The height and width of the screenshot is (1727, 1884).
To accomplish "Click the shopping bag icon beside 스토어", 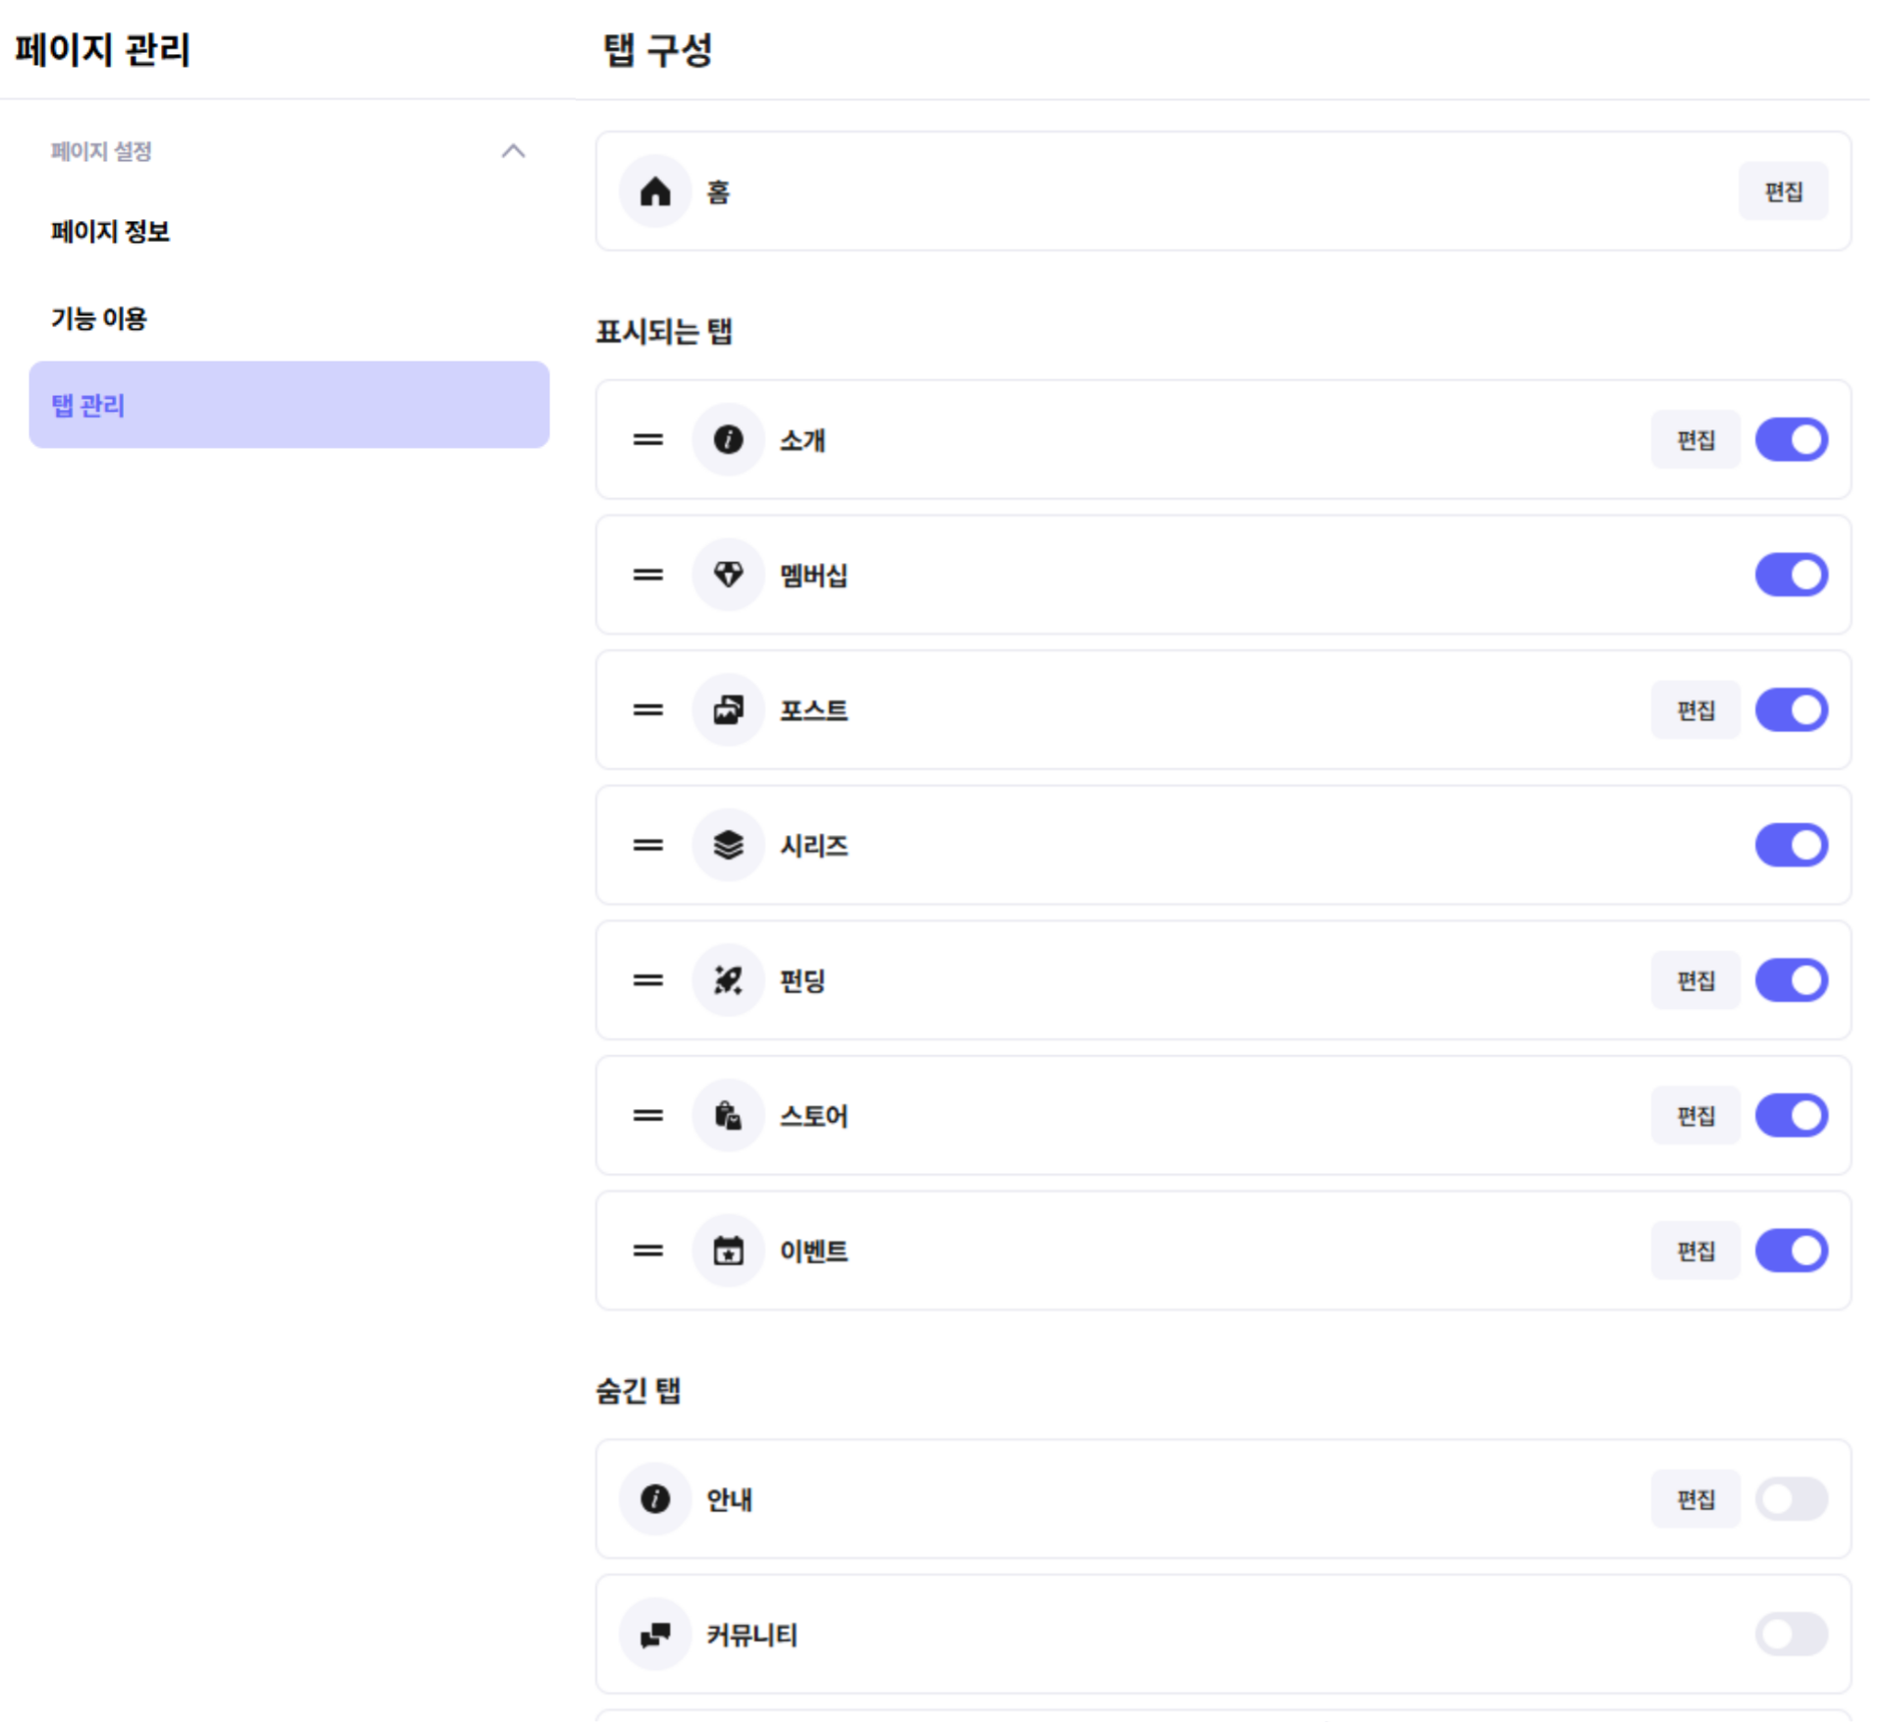I will point(728,1115).
